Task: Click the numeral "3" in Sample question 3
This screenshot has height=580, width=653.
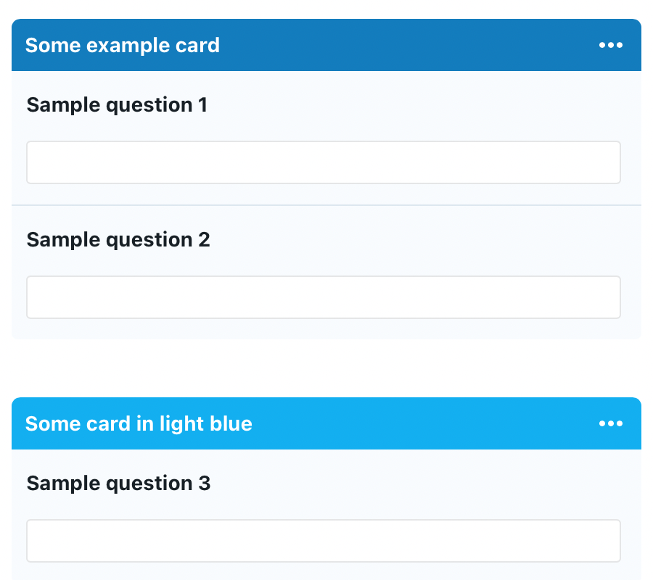Action: point(204,484)
